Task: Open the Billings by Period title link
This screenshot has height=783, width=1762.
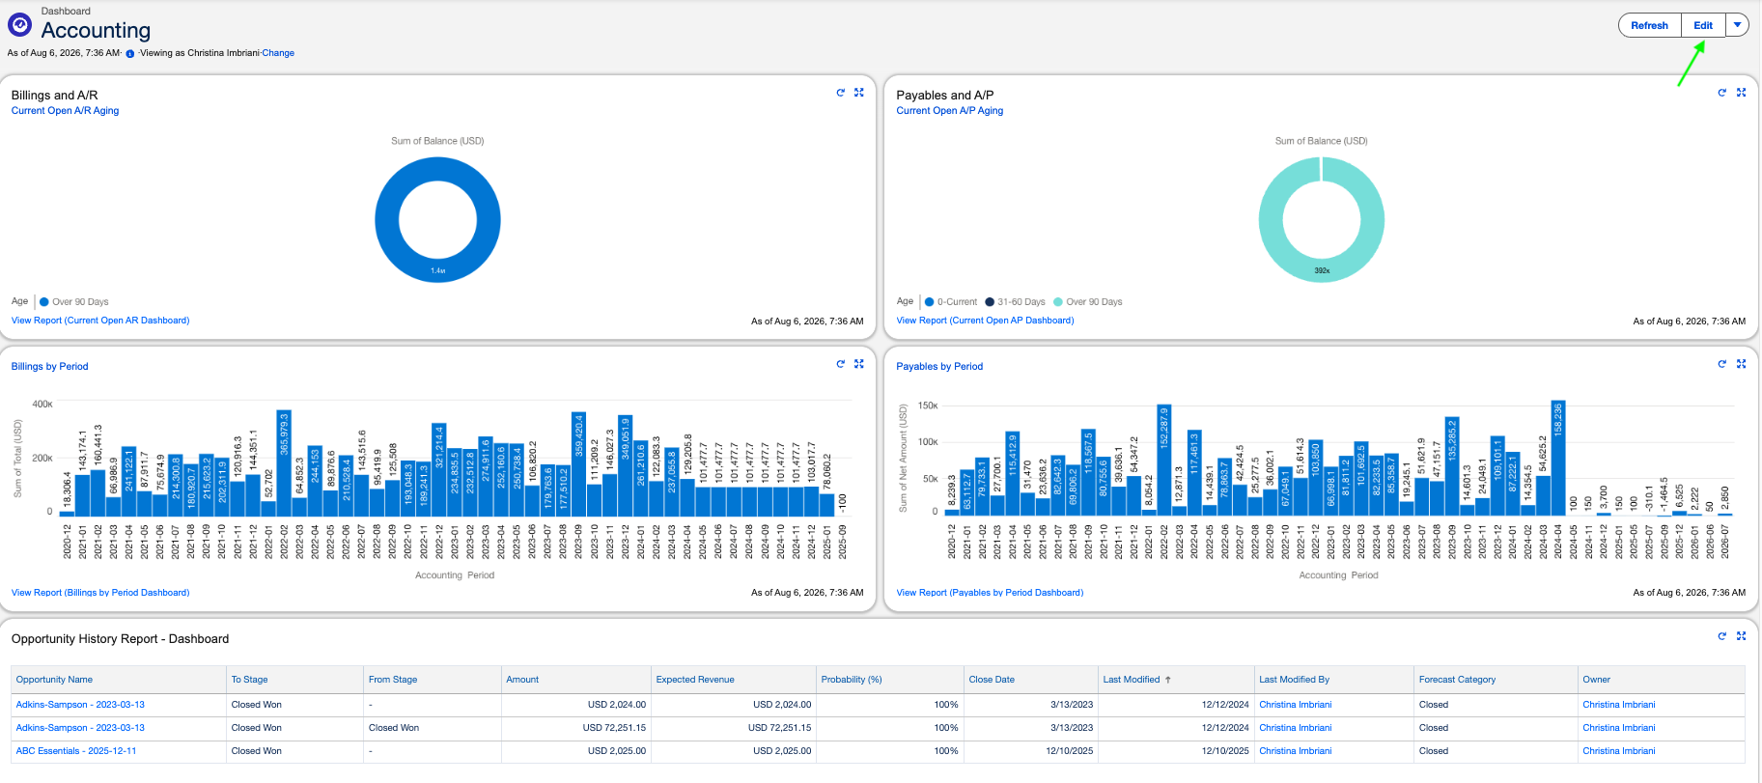Action: (49, 367)
